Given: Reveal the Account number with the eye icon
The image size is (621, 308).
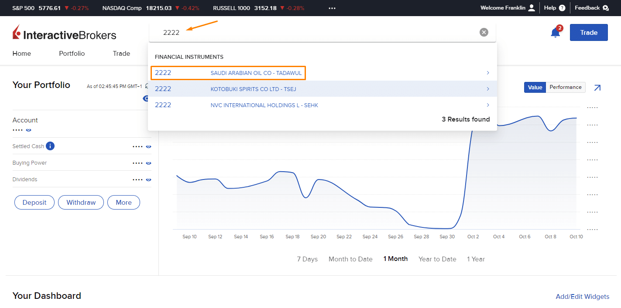Looking at the screenshot, I should pos(28,130).
